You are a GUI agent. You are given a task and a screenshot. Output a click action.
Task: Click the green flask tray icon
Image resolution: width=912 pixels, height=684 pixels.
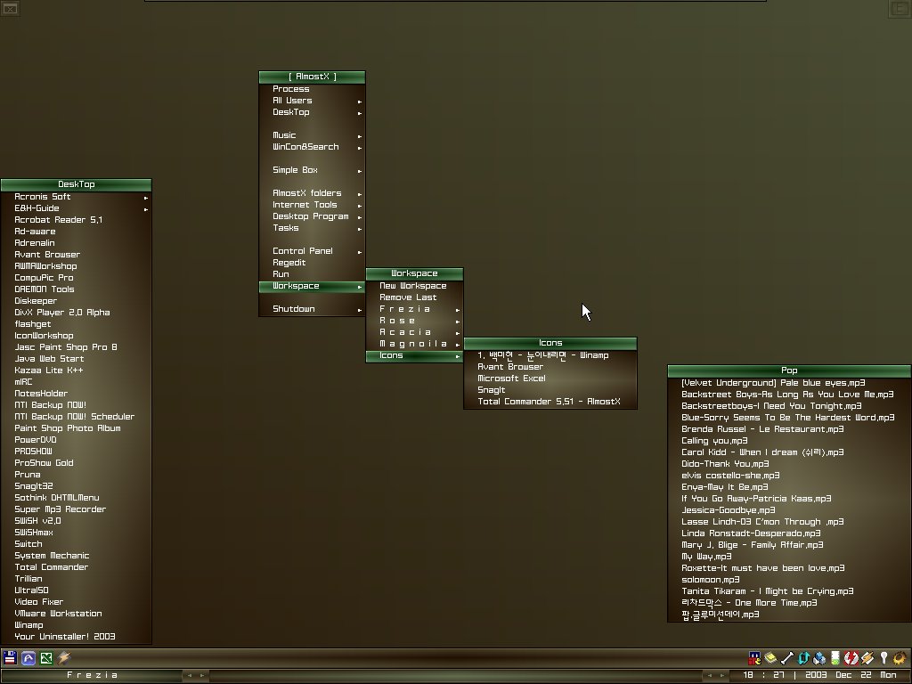tap(835, 658)
